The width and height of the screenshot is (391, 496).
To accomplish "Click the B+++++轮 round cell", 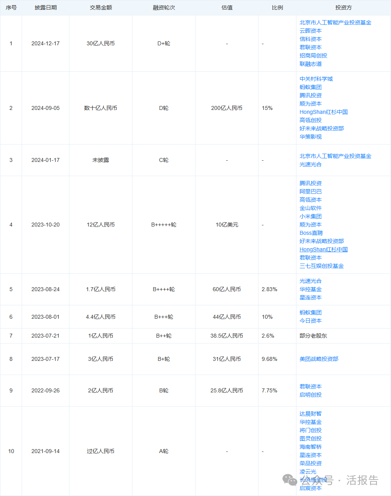I will [164, 225].
